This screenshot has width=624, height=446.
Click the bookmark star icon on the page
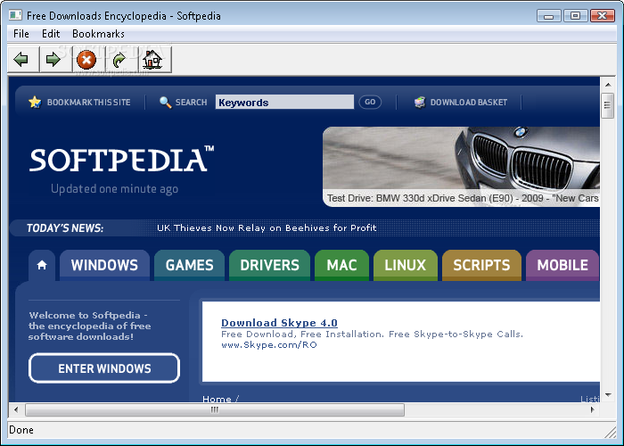pyautogui.click(x=35, y=103)
